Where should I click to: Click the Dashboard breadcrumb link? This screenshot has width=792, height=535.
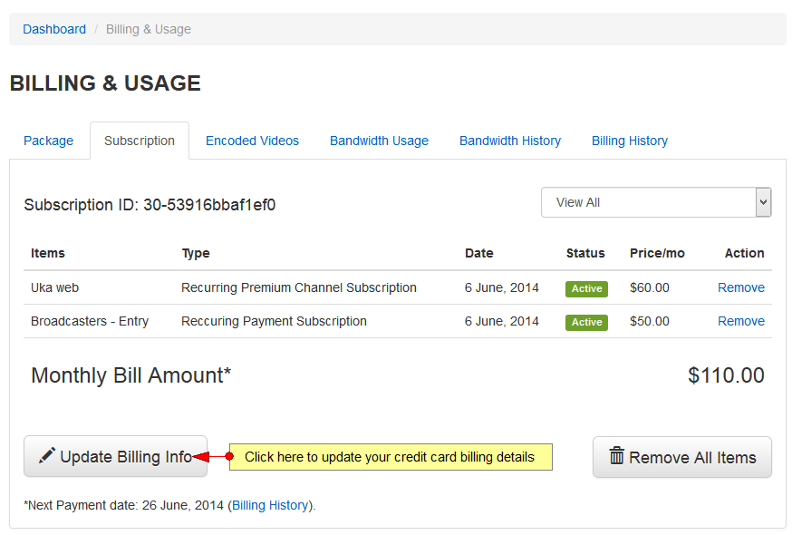[x=54, y=29]
